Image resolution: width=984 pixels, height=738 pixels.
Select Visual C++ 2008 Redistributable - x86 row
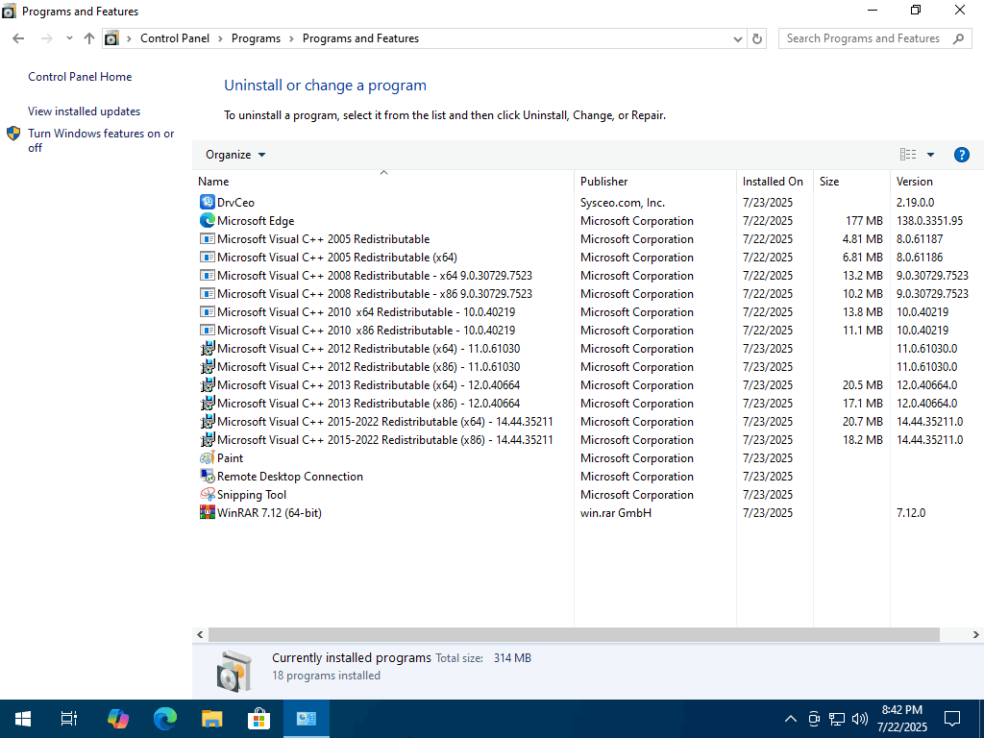click(x=588, y=293)
